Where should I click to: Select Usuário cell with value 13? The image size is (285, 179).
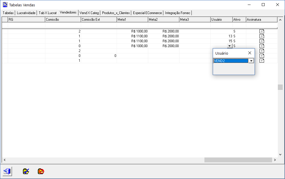tap(222, 36)
